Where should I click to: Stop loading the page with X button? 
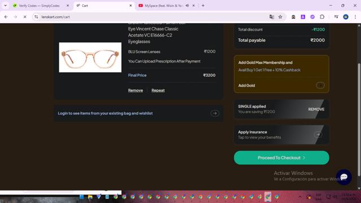[25, 17]
